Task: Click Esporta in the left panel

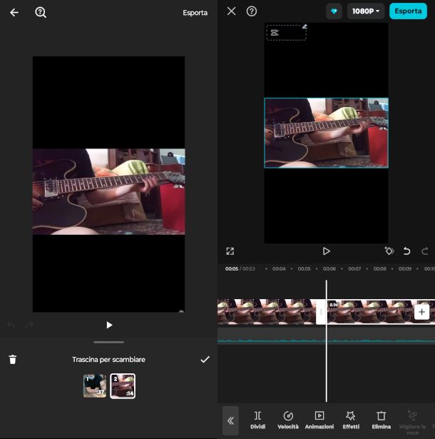Action: click(195, 13)
